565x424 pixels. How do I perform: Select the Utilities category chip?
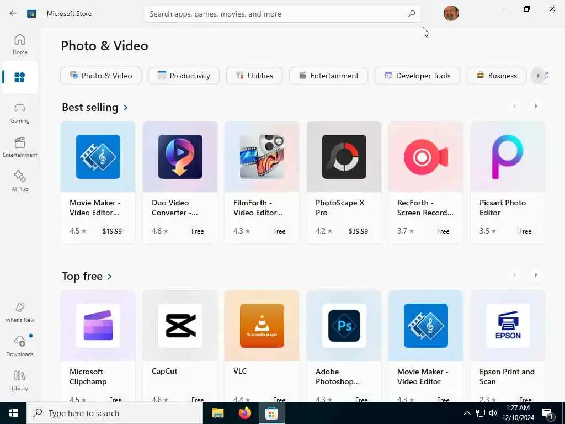pyautogui.click(x=254, y=76)
